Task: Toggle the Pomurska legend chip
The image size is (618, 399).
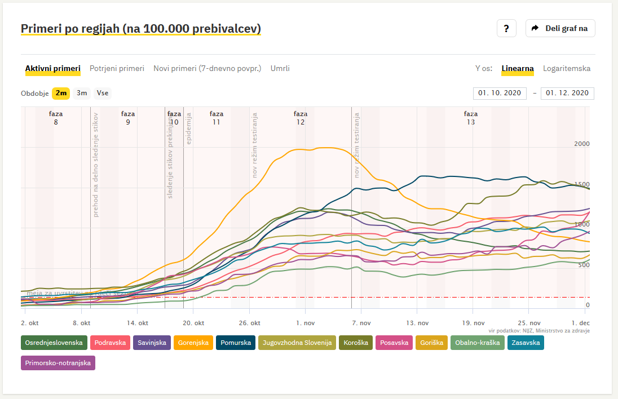Action: 235,343
